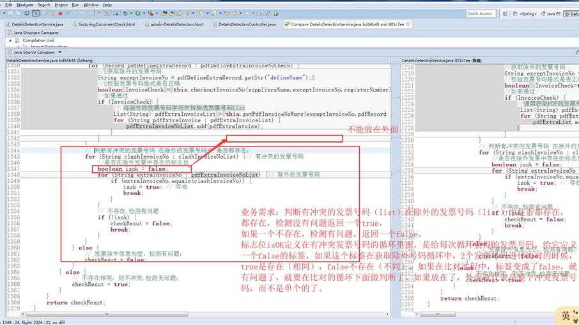Click the input method icon in the corner
This screenshot has height=325, width=579.
click(x=567, y=316)
